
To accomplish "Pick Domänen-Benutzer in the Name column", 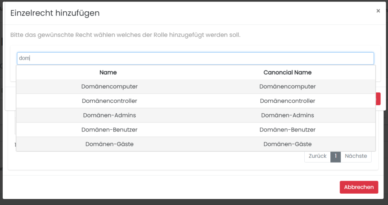I will pyautogui.click(x=109, y=130).
